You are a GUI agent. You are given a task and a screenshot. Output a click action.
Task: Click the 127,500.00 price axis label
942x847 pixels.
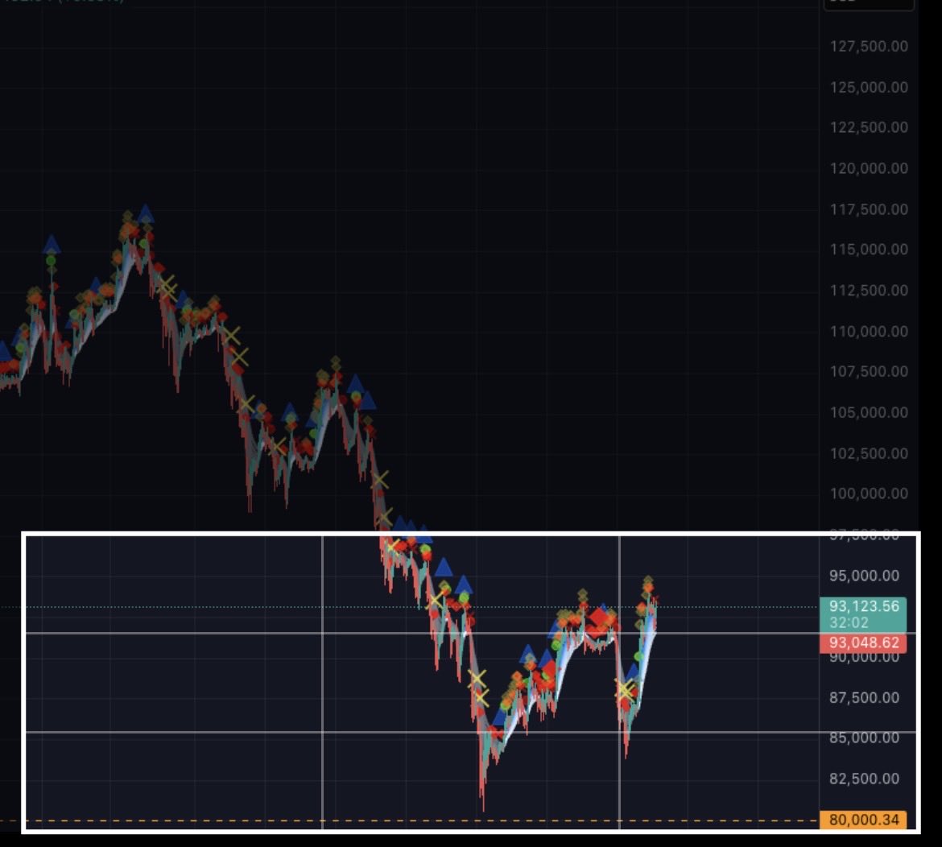[x=869, y=46]
